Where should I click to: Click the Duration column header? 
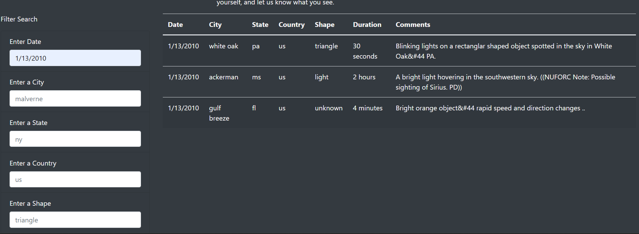pos(367,25)
